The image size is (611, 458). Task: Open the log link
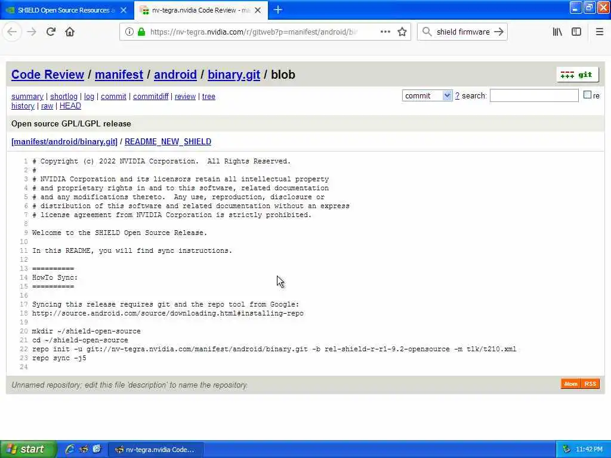point(90,96)
